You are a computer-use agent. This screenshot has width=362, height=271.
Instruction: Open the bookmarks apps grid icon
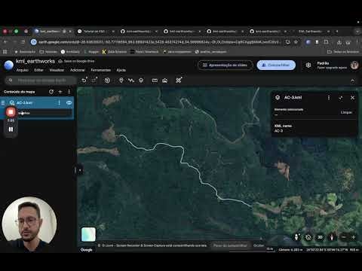tap(5, 52)
